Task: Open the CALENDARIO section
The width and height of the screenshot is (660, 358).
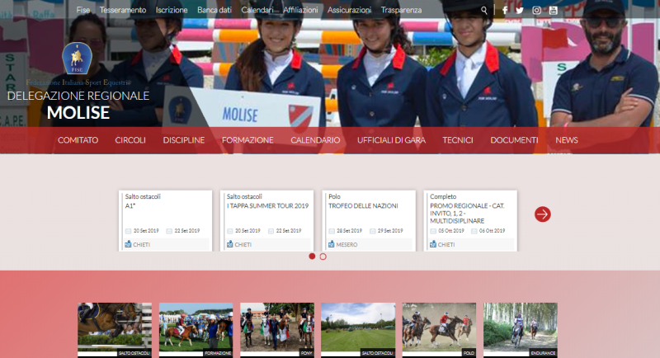Action: point(315,140)
